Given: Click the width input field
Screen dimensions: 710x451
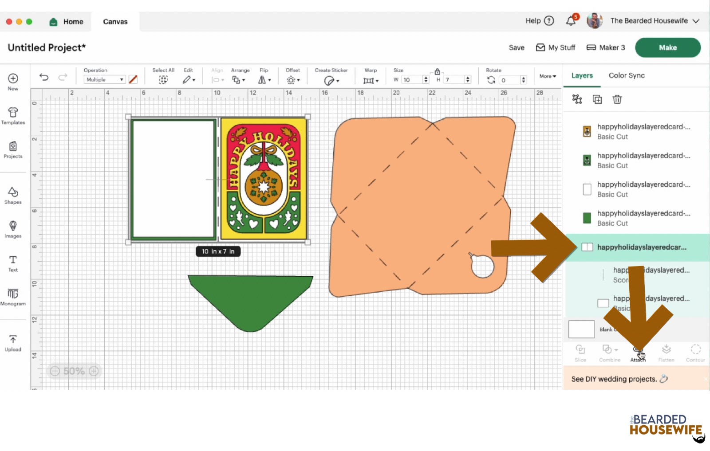Looking at the screenshot, I should (412, 80).
